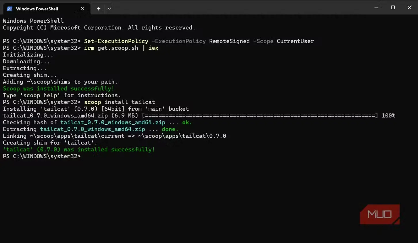Click the PowerShell icon on the tab

click(x=9, y=9)
